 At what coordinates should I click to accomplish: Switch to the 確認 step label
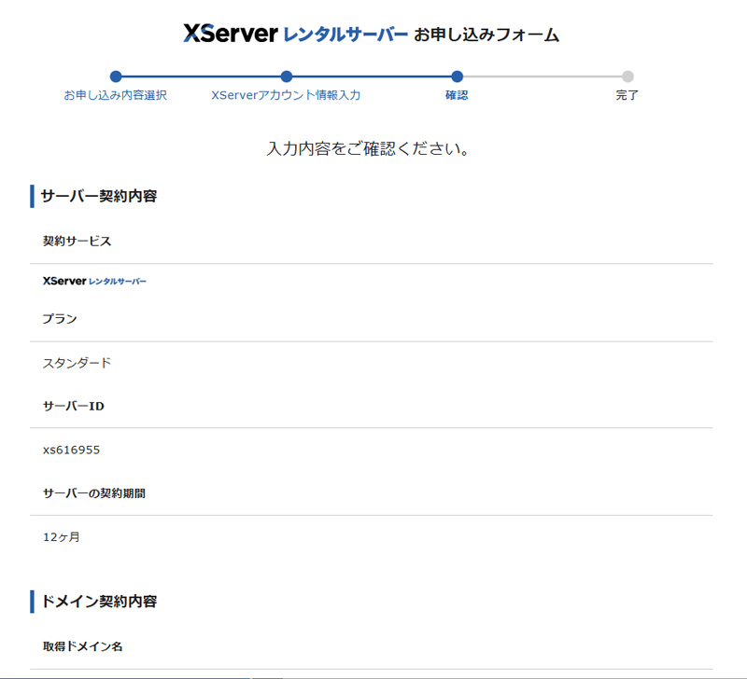click(x=458, y=94)
